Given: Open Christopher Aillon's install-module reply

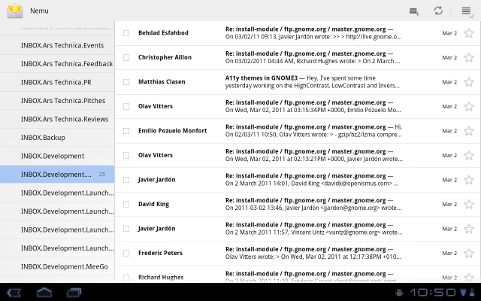Looking at the screenshot, I should 298,57.
